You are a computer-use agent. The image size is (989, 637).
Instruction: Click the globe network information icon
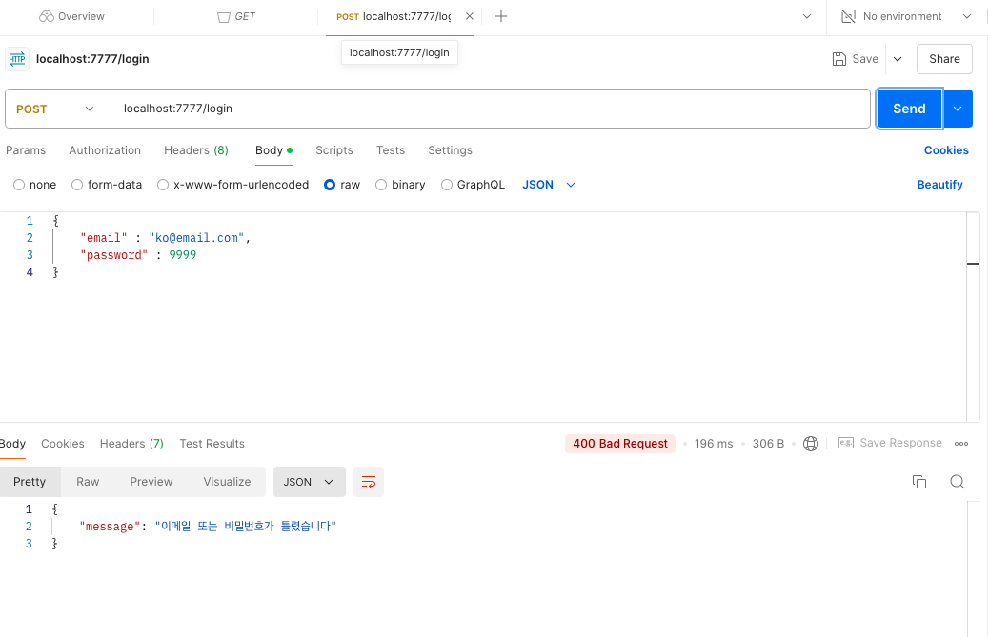point(811,444)
